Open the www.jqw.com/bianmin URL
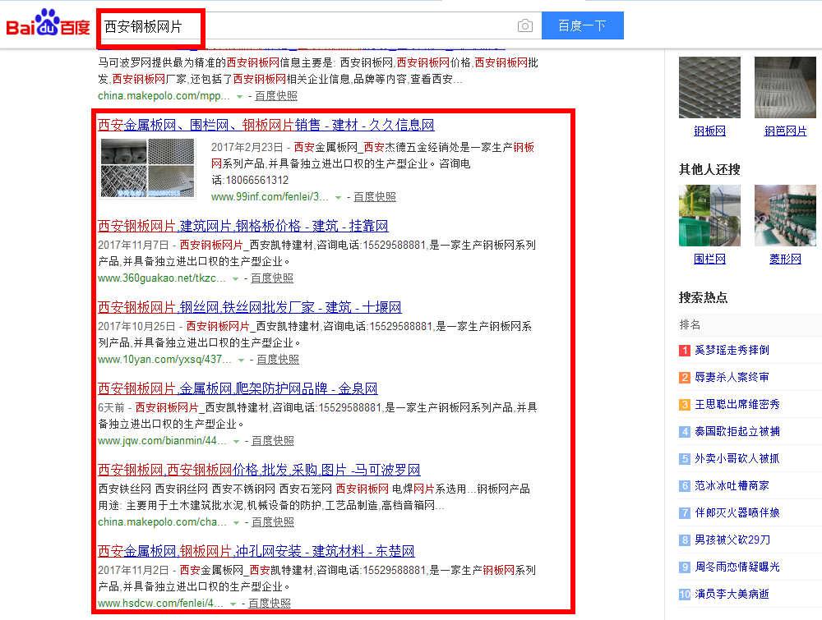Viewport: 822px width, 620px height. (x=163, y=441)
